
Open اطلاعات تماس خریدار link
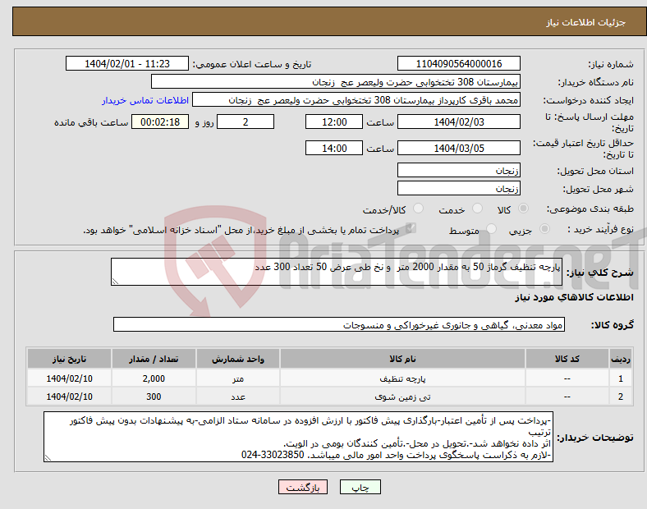click(x=145, y=100)
